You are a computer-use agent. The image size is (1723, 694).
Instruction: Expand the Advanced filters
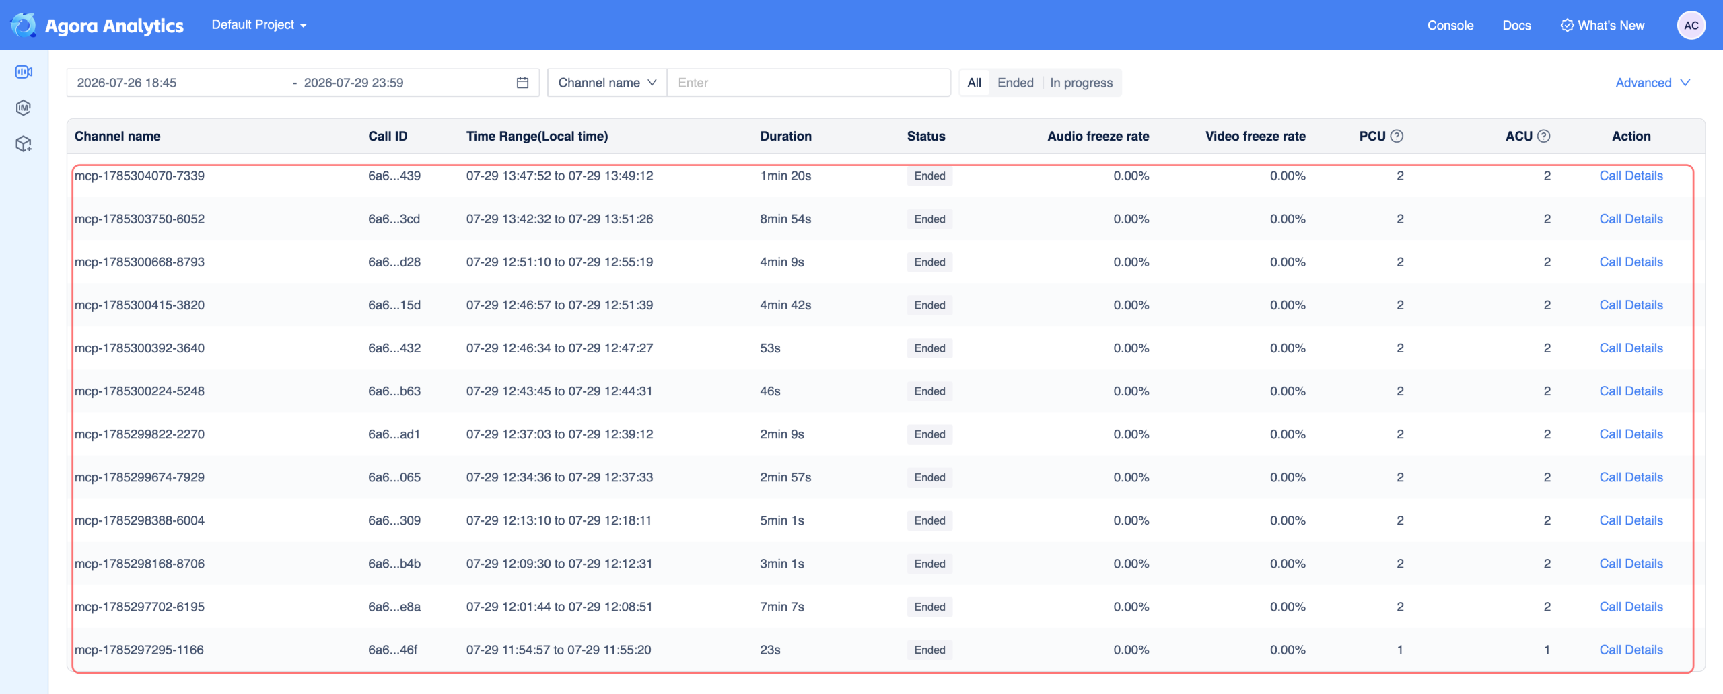1653,83
